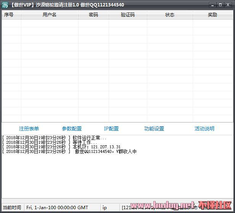Select the log line 本机IP: 121.207.13.31
This screenshot has height=213, width=235.
pos(61,147)
